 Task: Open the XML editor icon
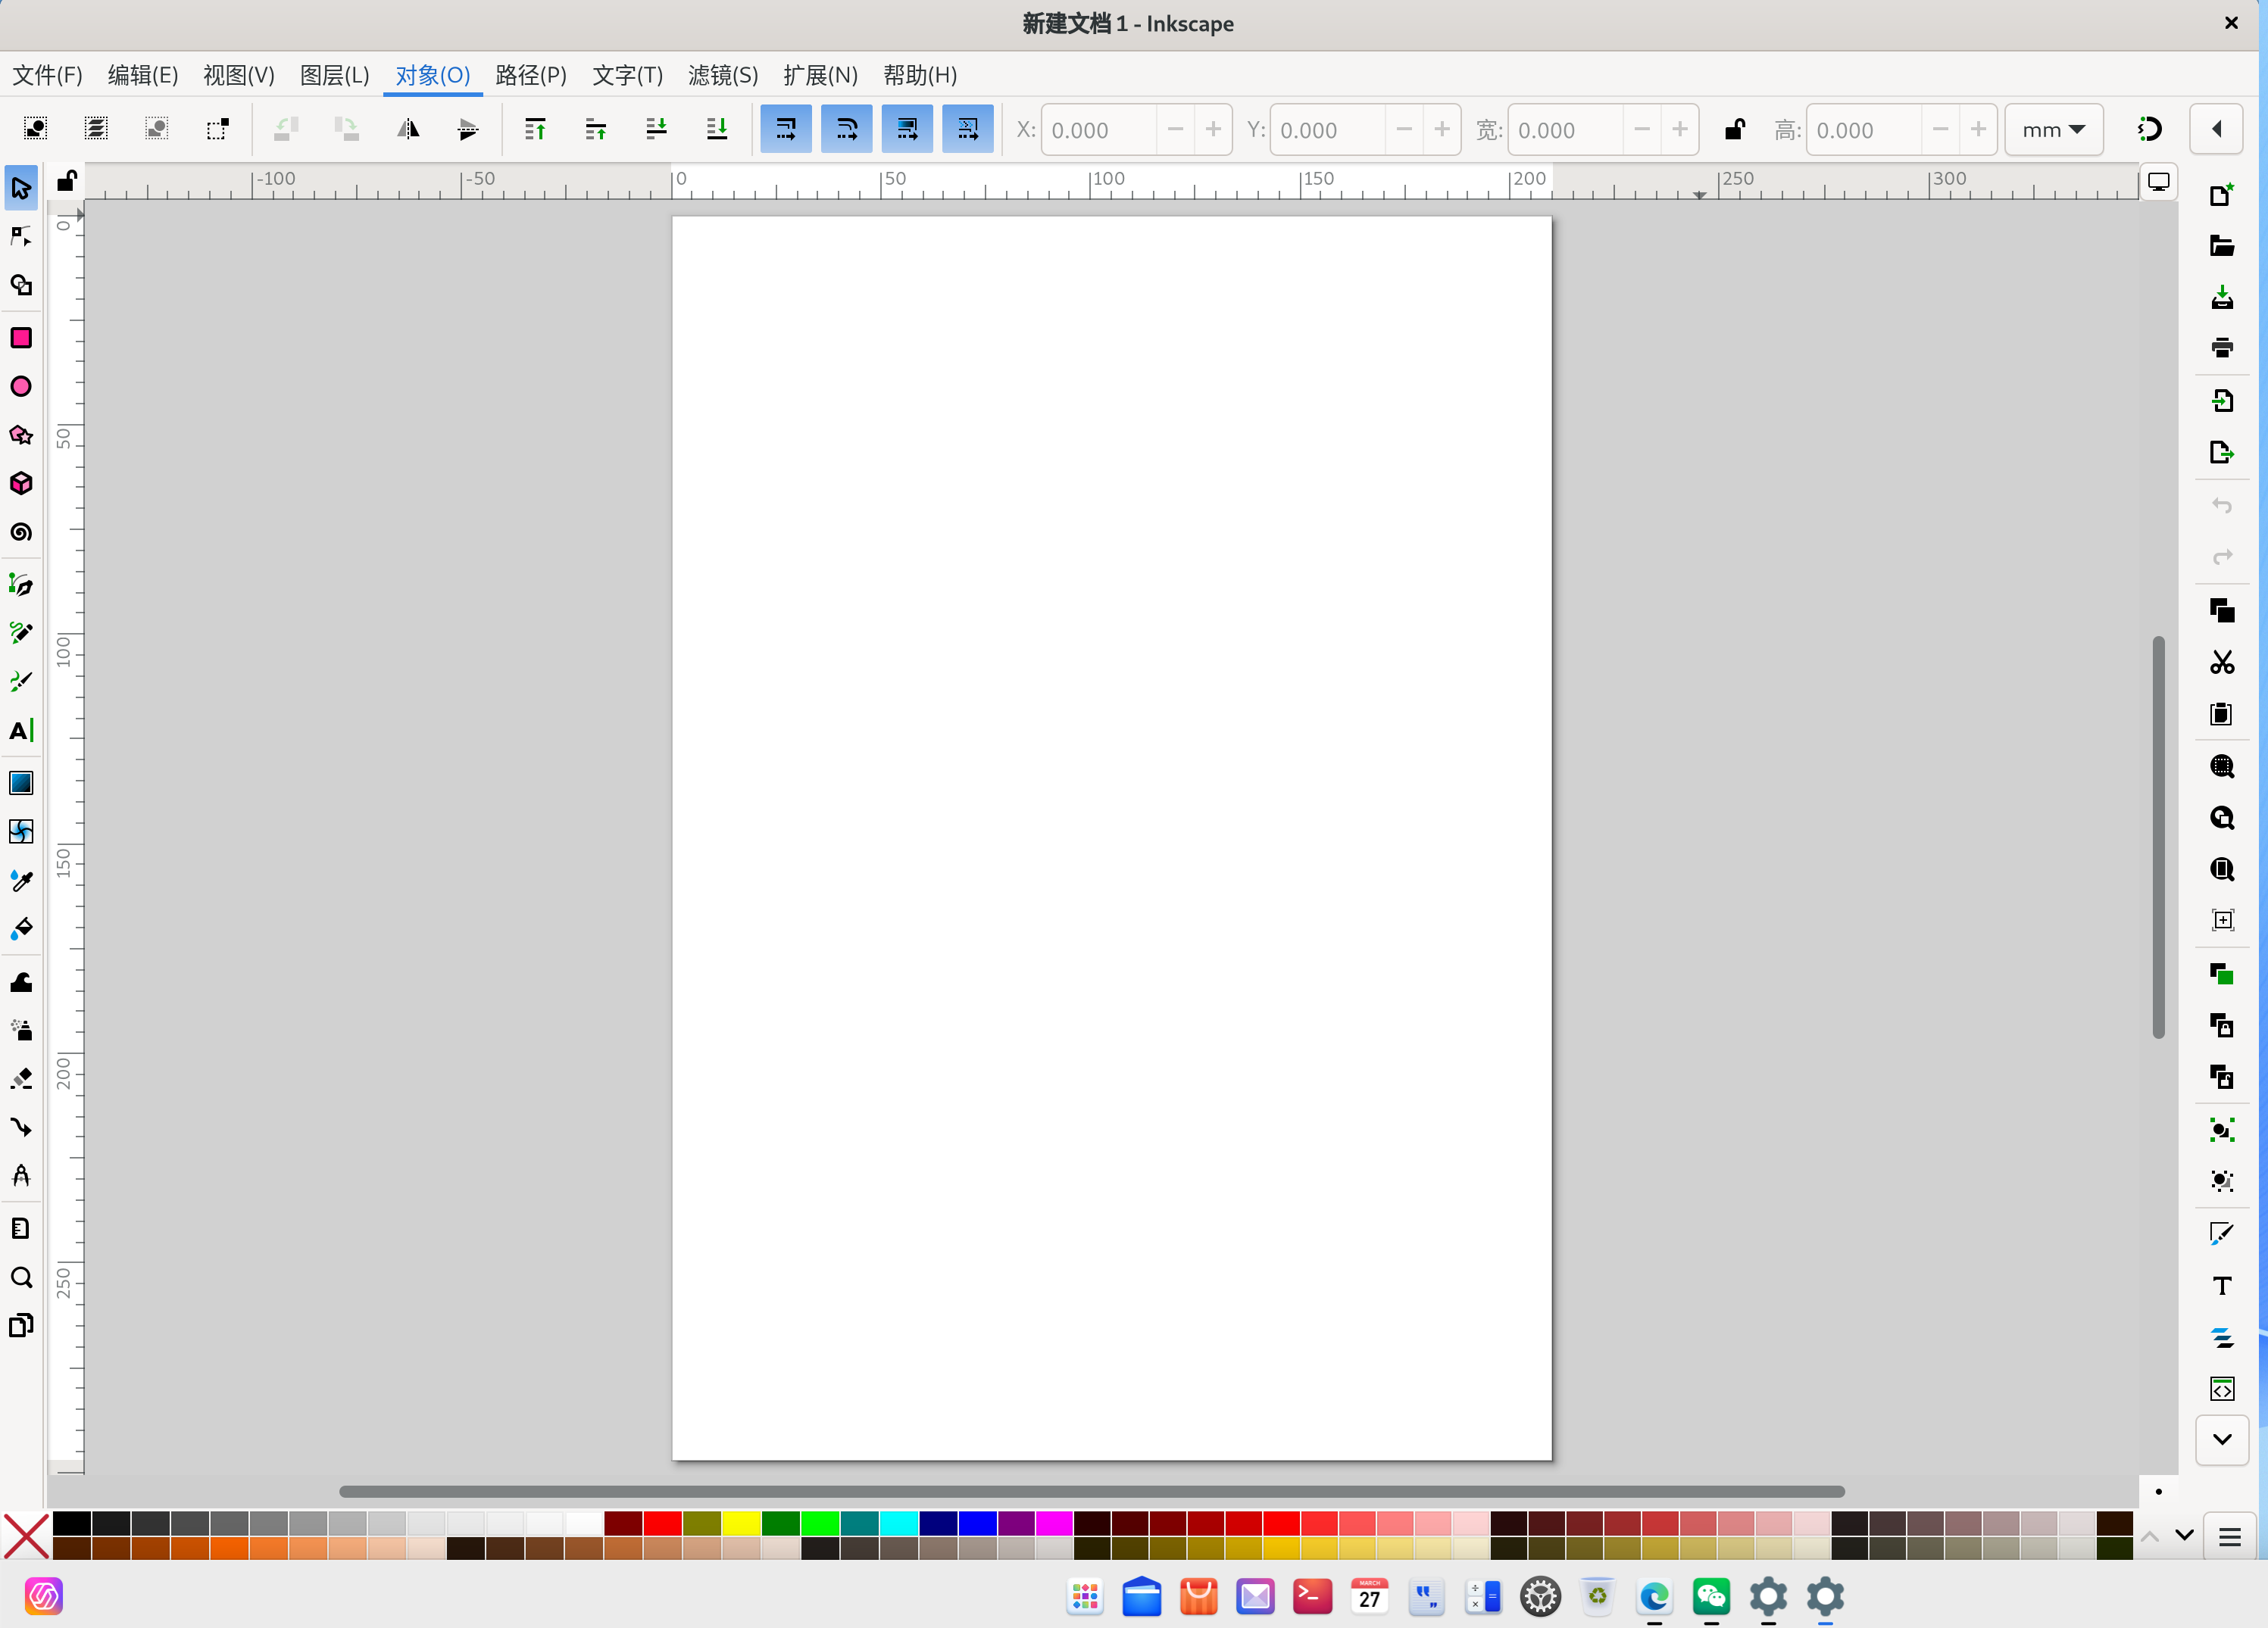2222,1389
